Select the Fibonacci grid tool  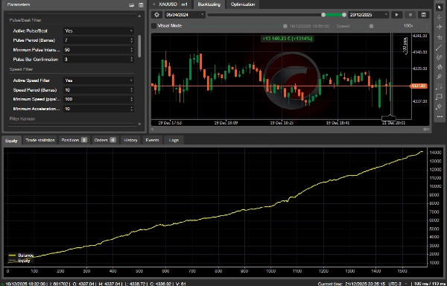click(440, 87)
